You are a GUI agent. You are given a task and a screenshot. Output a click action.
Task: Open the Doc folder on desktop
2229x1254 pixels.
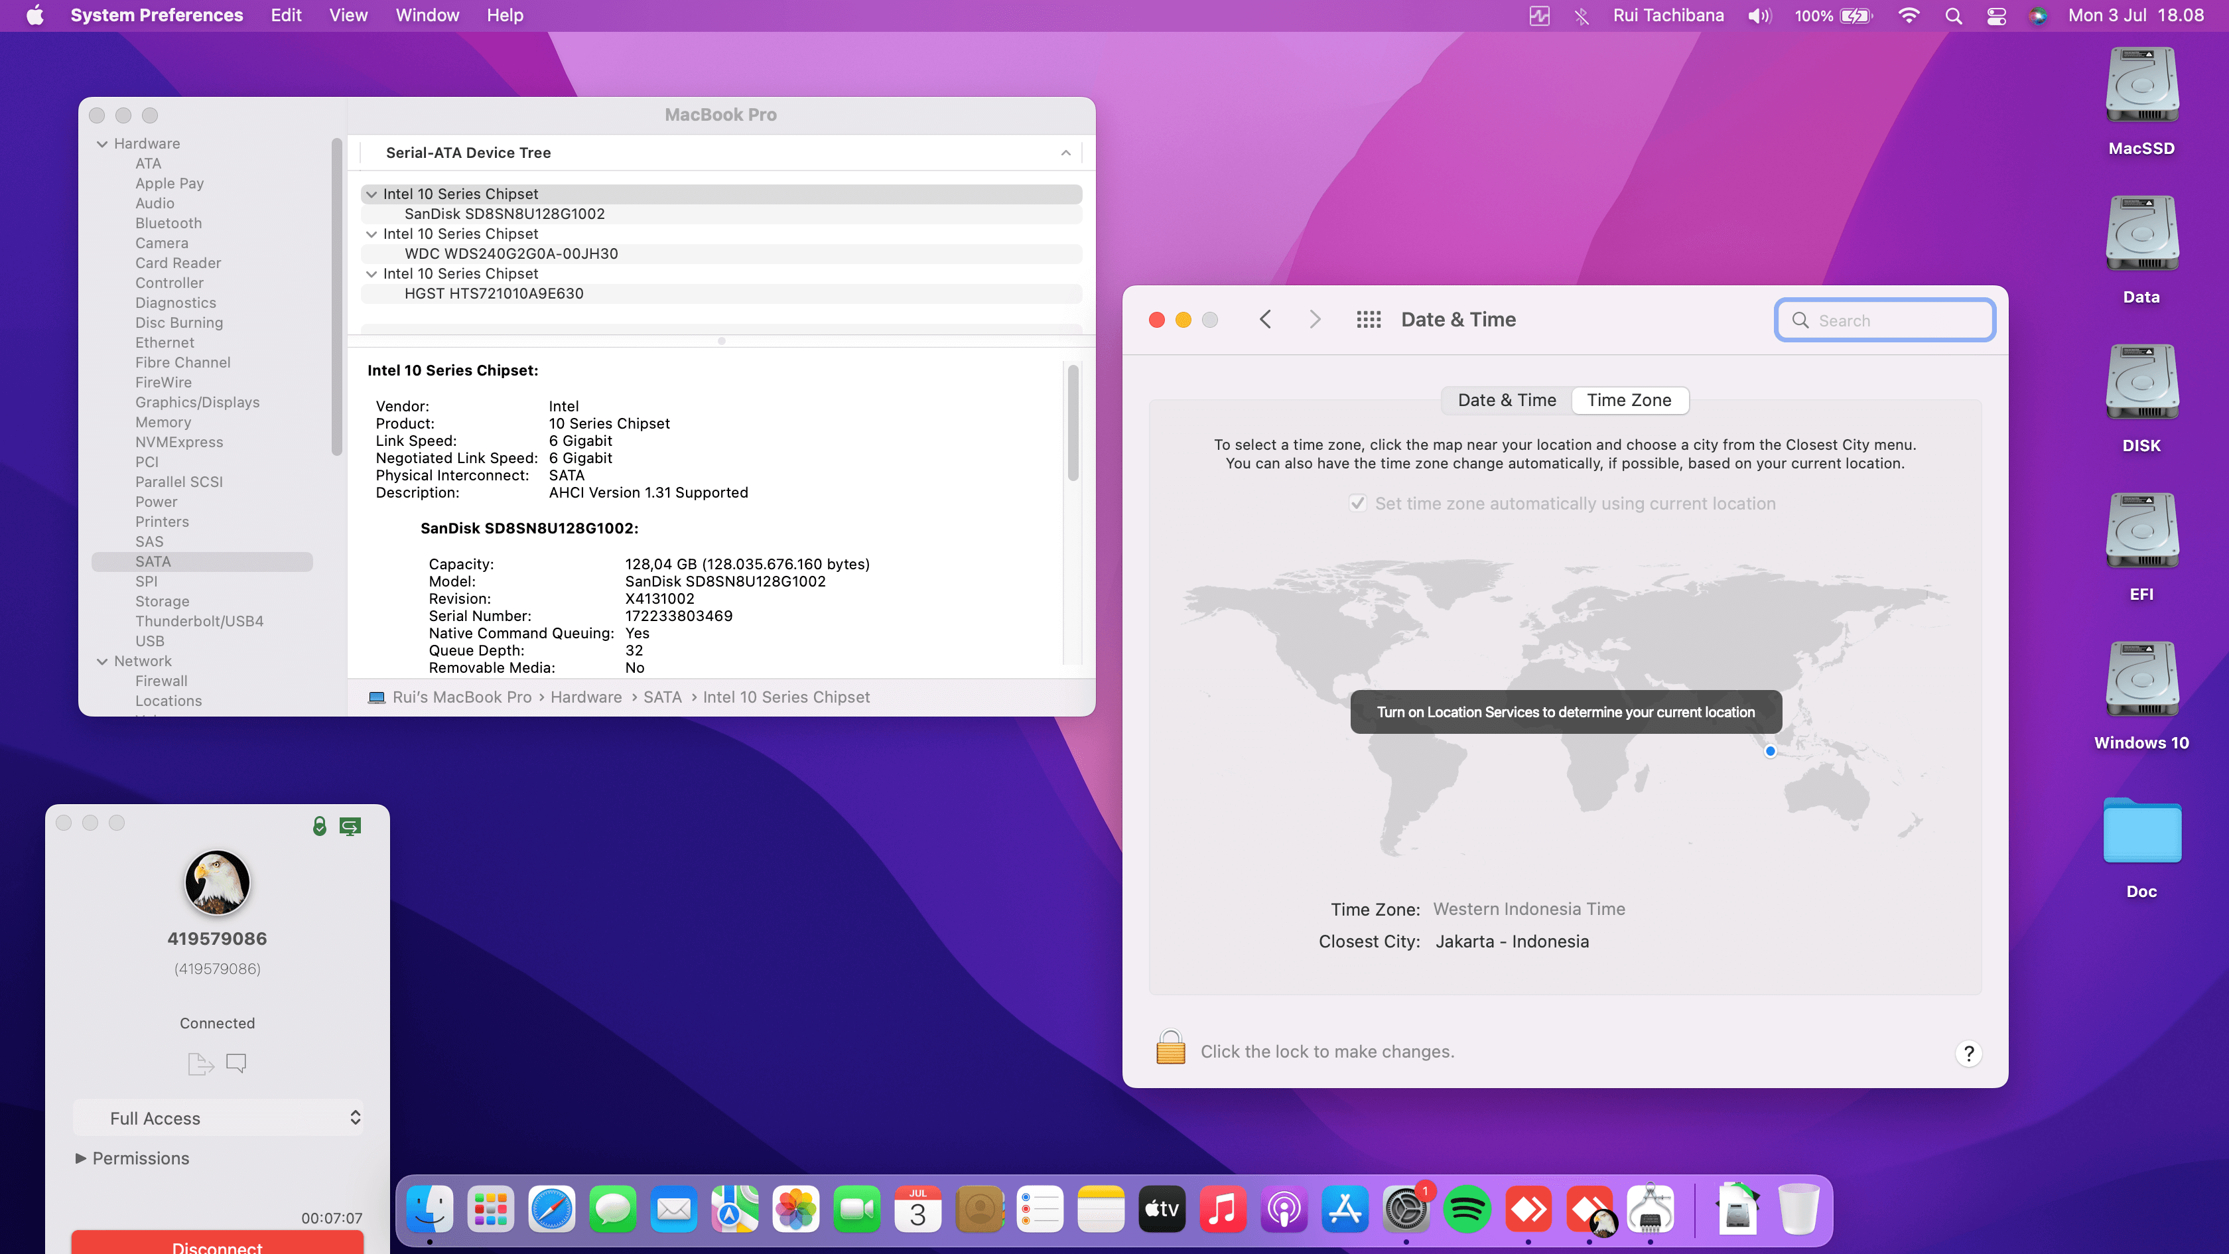(2141, 831)
